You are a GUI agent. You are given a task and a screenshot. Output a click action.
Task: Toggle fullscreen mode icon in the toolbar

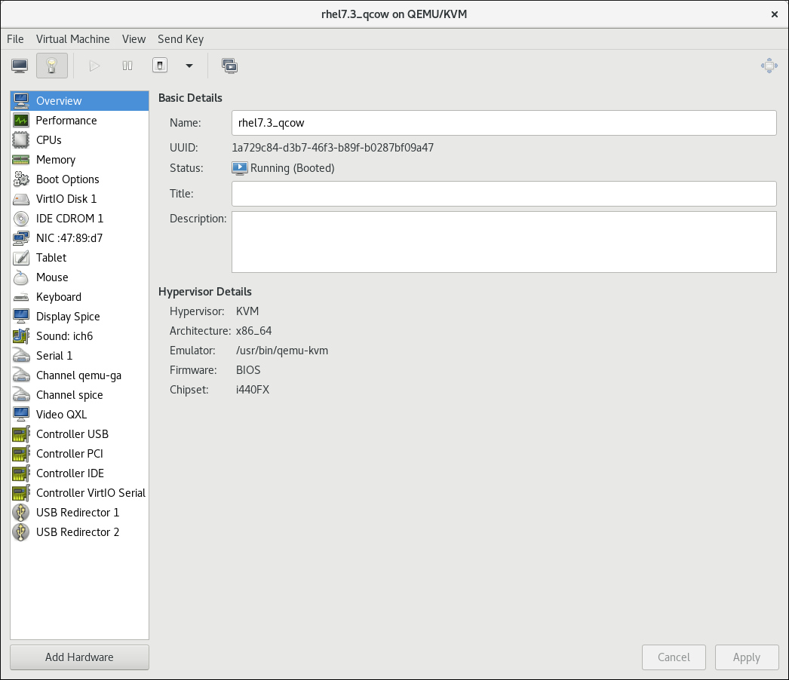(769, 66)
